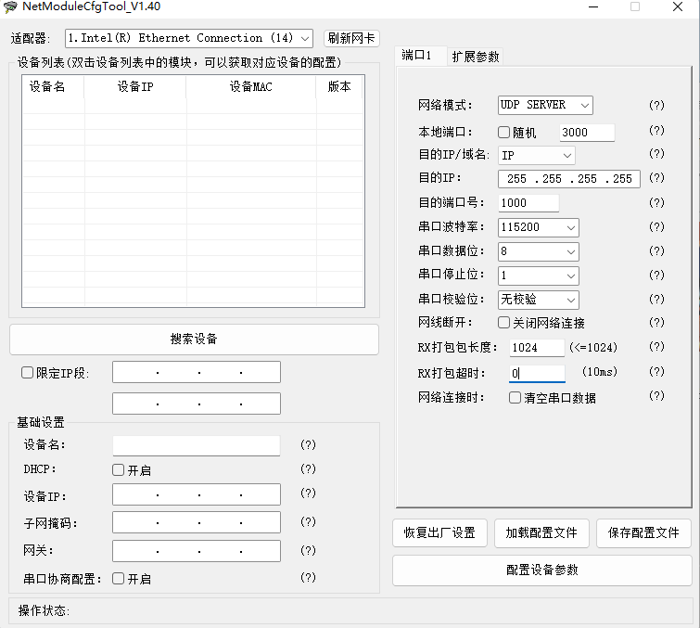Click the (?) help icon beside 串口波特率

[656, 226]
